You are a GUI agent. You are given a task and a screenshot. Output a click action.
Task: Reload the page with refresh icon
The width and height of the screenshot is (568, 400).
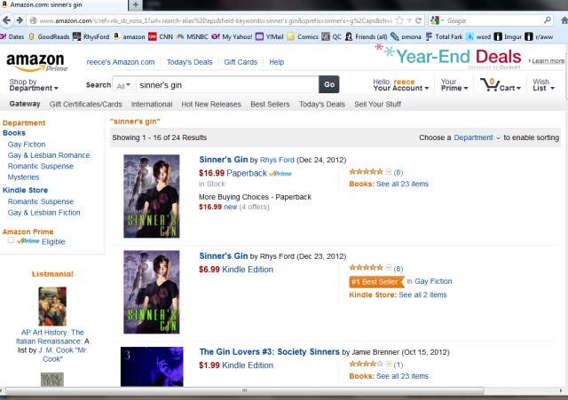tap(418, 20)
